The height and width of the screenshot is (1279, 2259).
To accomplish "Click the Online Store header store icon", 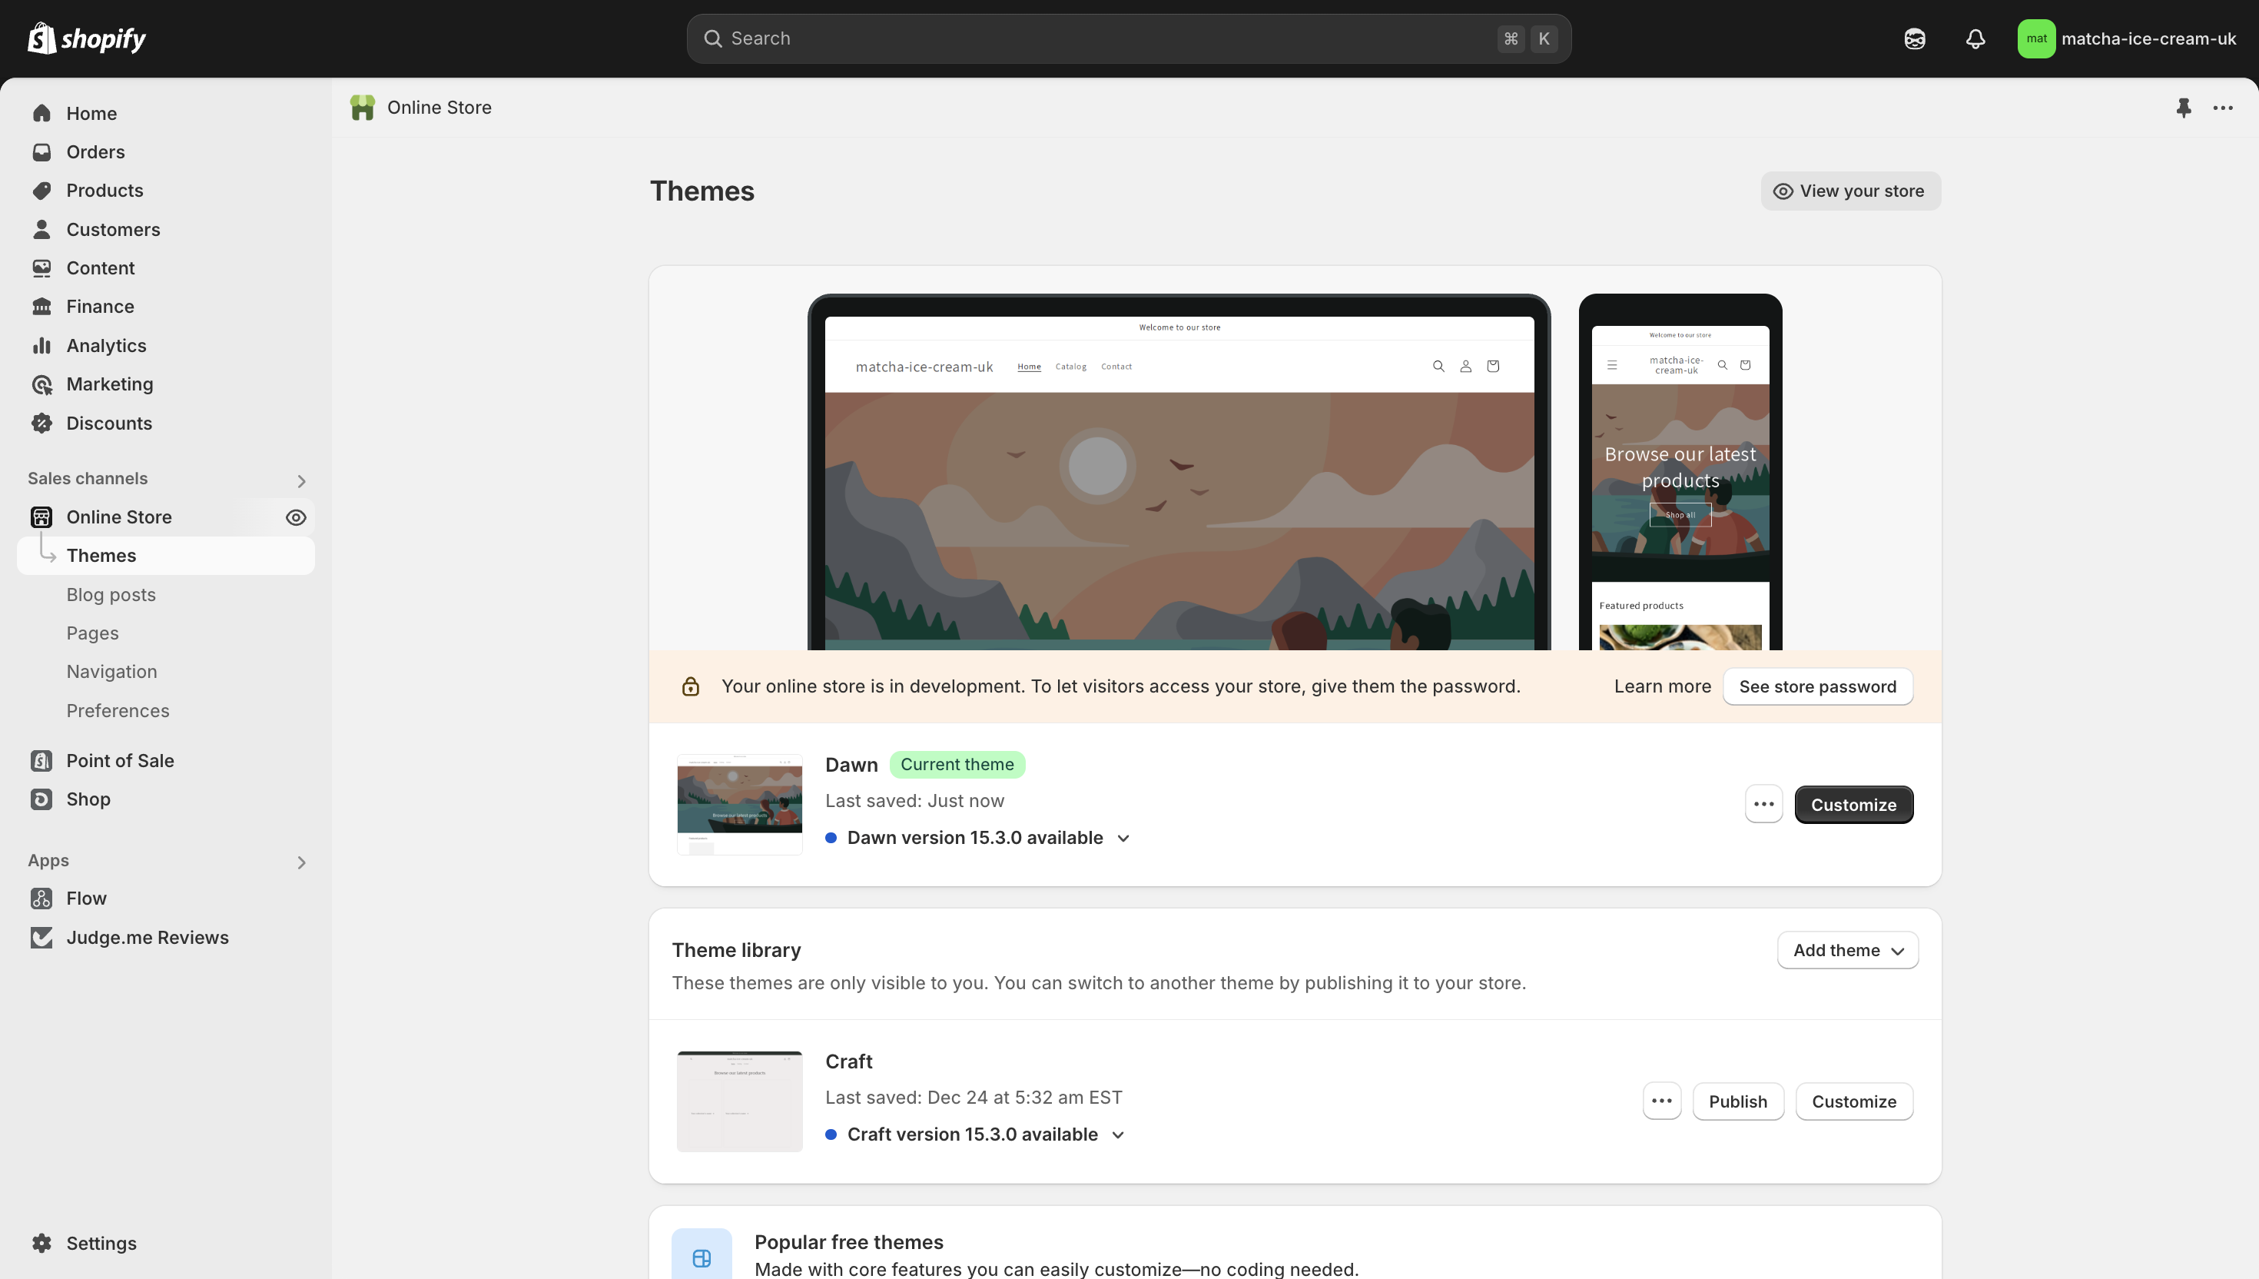I will (363, 107).
